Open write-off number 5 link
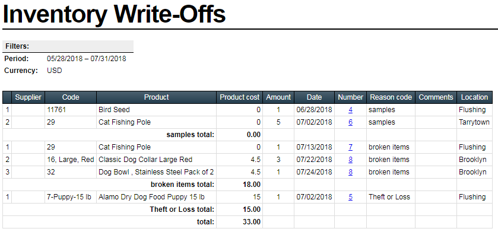Viewport: 498px width, 235px height. point(350,197)
